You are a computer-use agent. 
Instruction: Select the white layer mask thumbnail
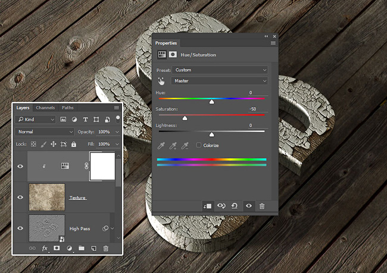tap(102, 166)
